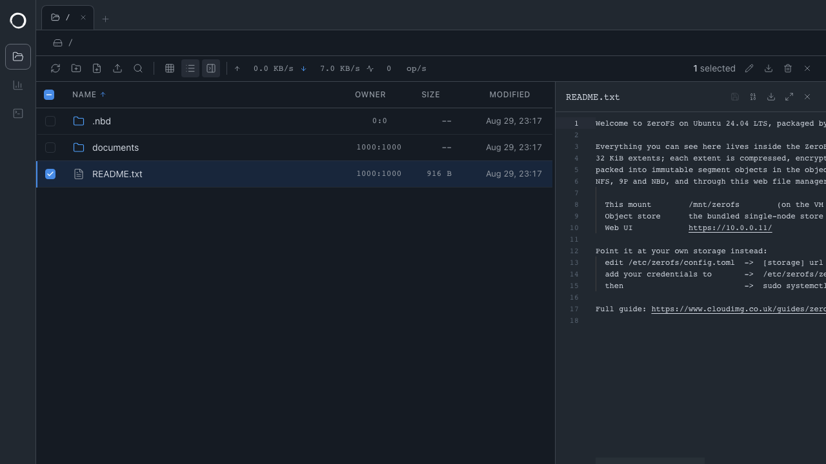Check the .nbd folder checkbox
Image resolution: width=826 pixels, height=464 pixels.
coord(50,121)
